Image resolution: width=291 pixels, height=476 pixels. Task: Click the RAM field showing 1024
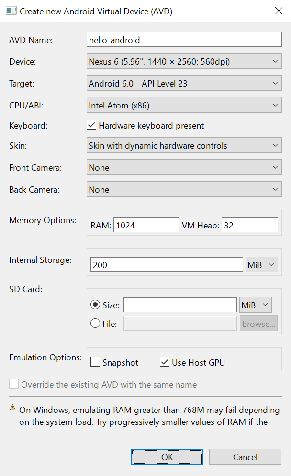[x=146, y=225]
